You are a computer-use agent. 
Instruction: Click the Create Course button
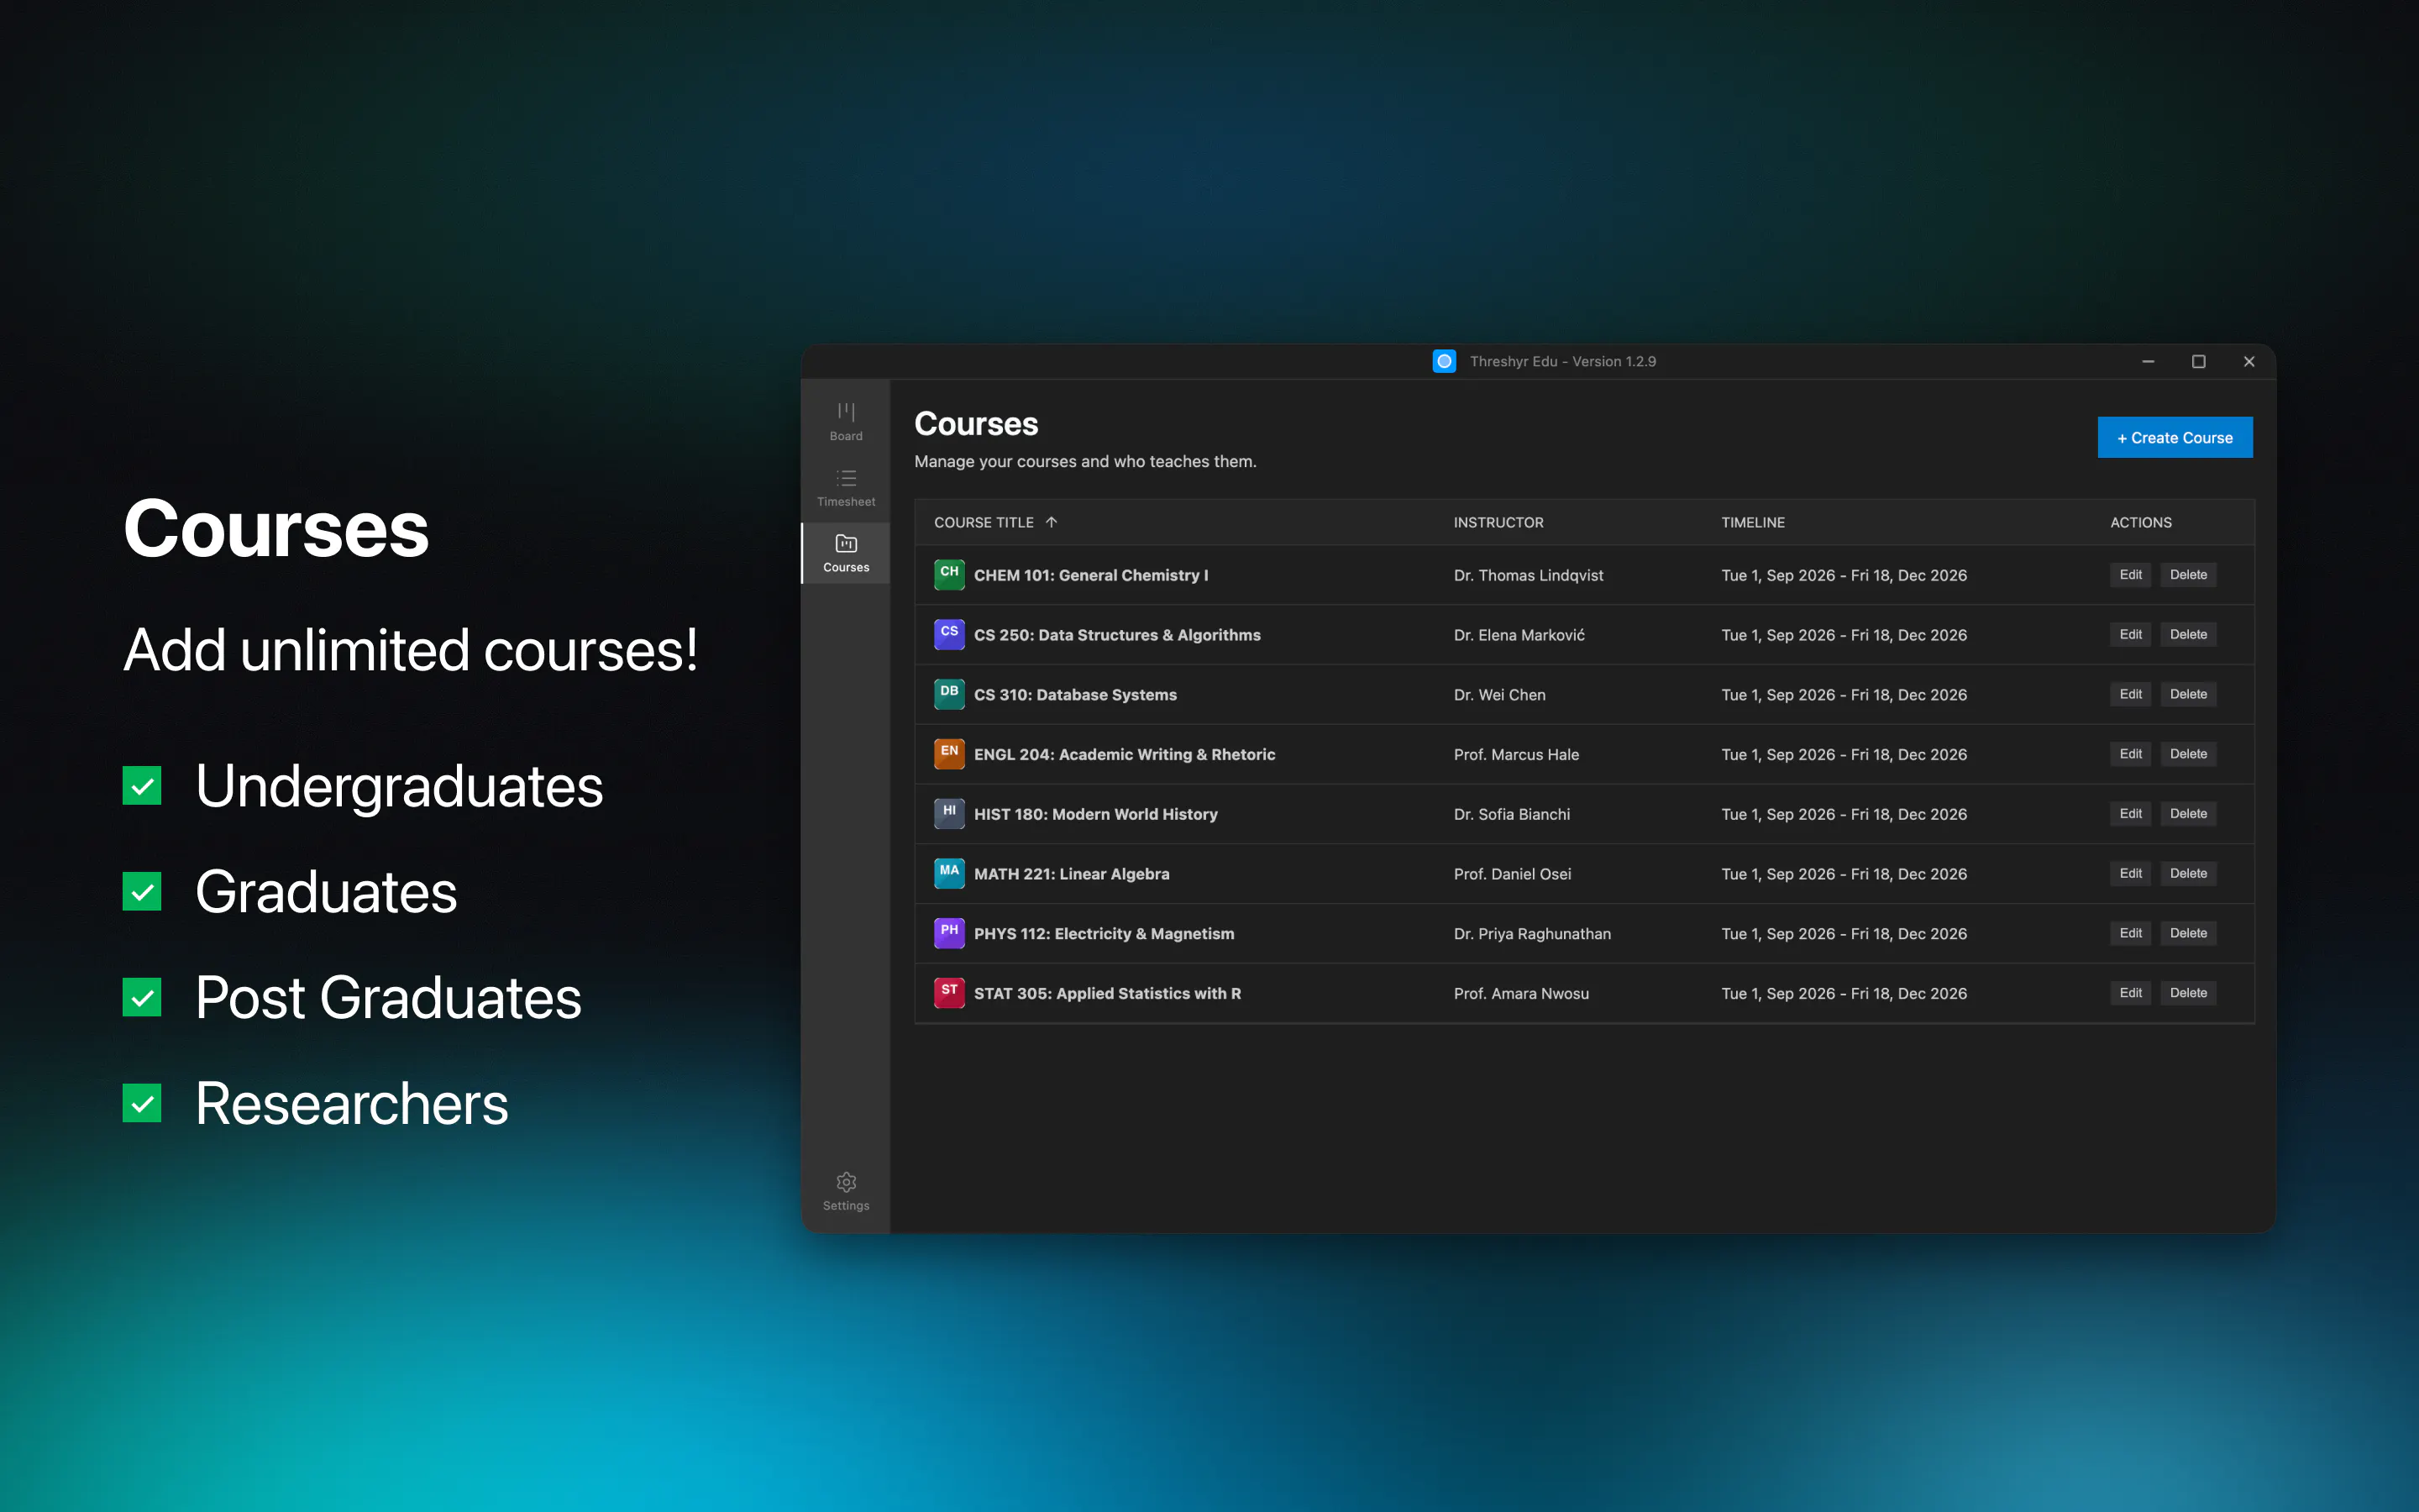(2174, 437)
